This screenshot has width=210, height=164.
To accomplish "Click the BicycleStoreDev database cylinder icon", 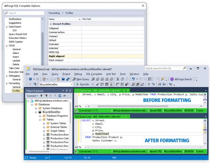I will coord(40,112).
